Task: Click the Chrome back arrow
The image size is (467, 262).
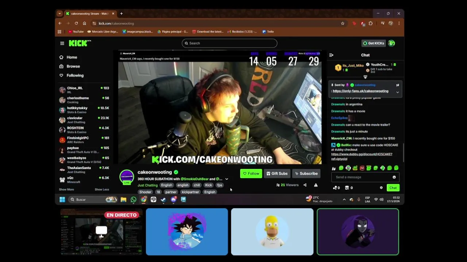Action: [60, 23]
